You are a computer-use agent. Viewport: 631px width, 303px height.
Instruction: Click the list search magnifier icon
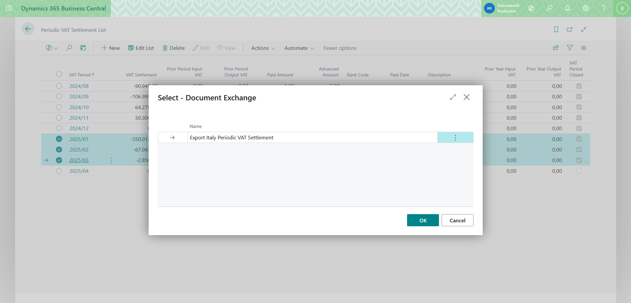click(x=69, y=48)
